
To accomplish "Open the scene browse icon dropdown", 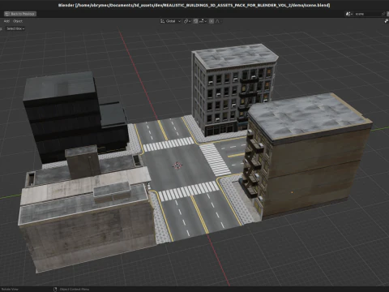I will click(349, 14).
